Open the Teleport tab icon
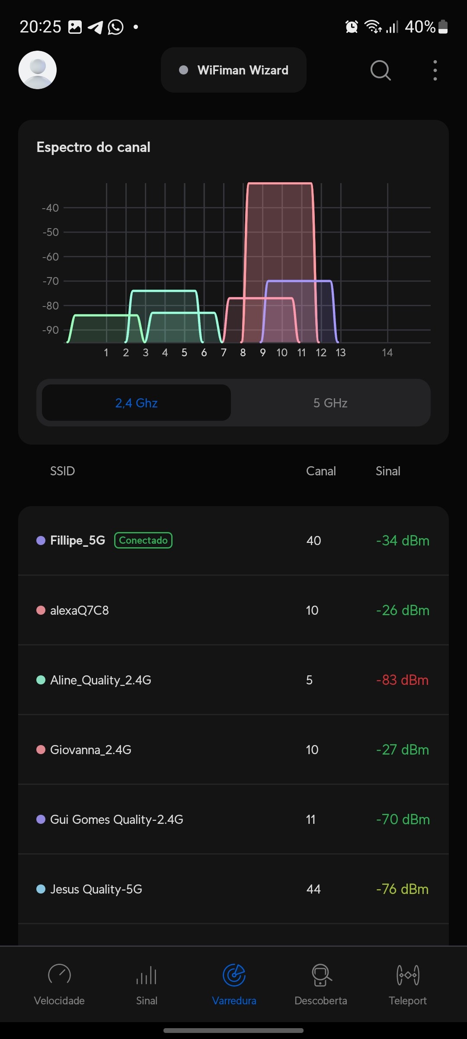Viewport: 467px width, 1039px height. point(408,975)
